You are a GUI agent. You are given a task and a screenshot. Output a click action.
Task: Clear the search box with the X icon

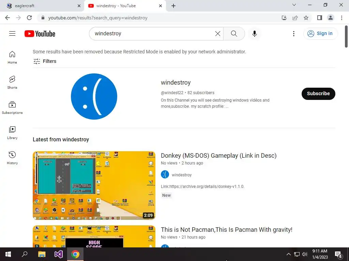218,34
